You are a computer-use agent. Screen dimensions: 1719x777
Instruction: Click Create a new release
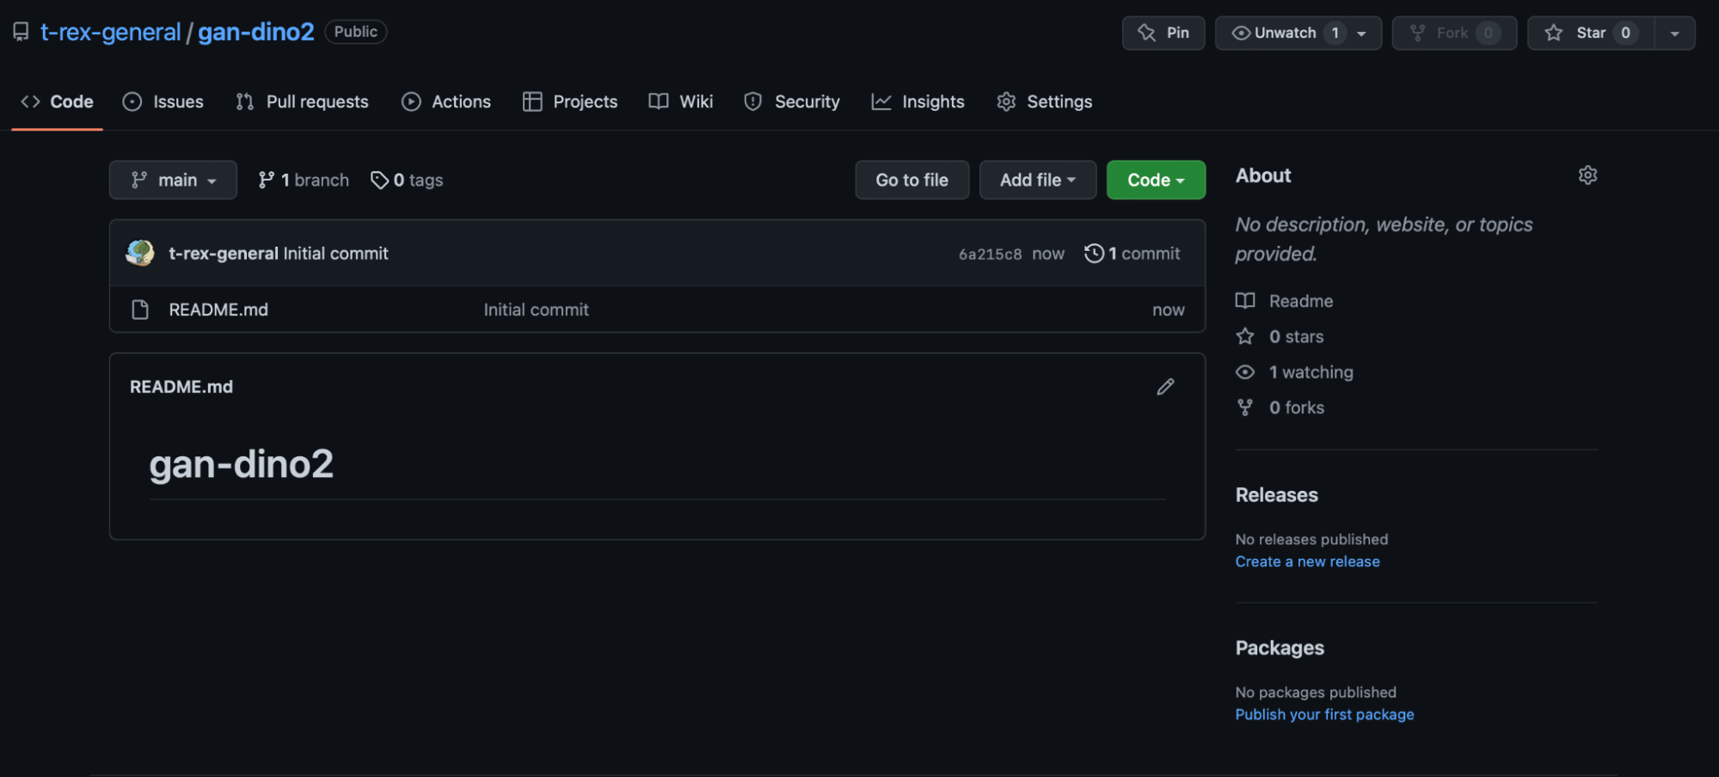pos(1308,561)
